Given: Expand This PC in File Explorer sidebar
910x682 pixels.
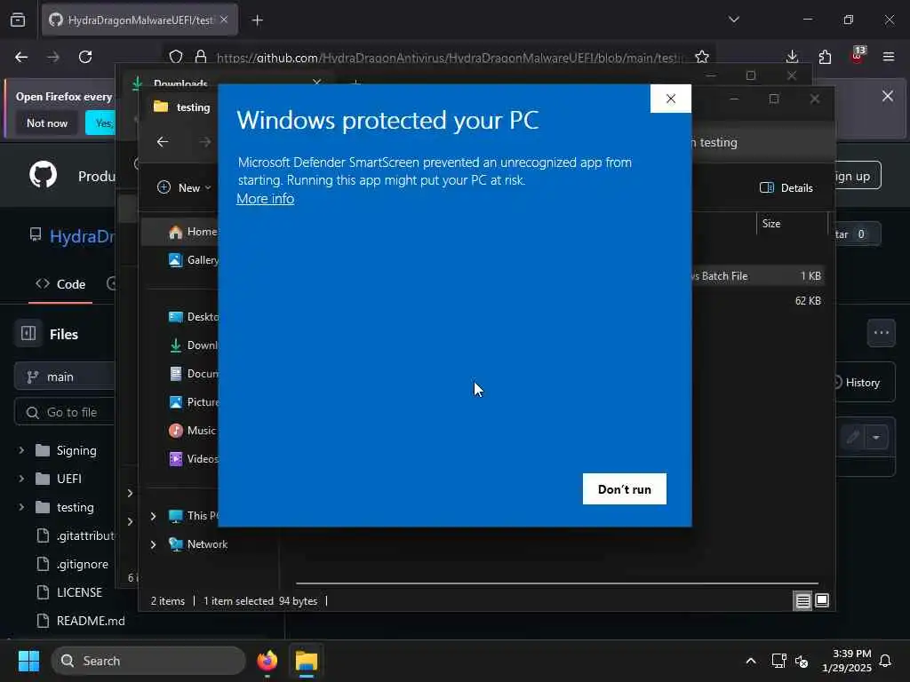Looking at the screenshot, I should pyautogui.click(x=153, y=516).
